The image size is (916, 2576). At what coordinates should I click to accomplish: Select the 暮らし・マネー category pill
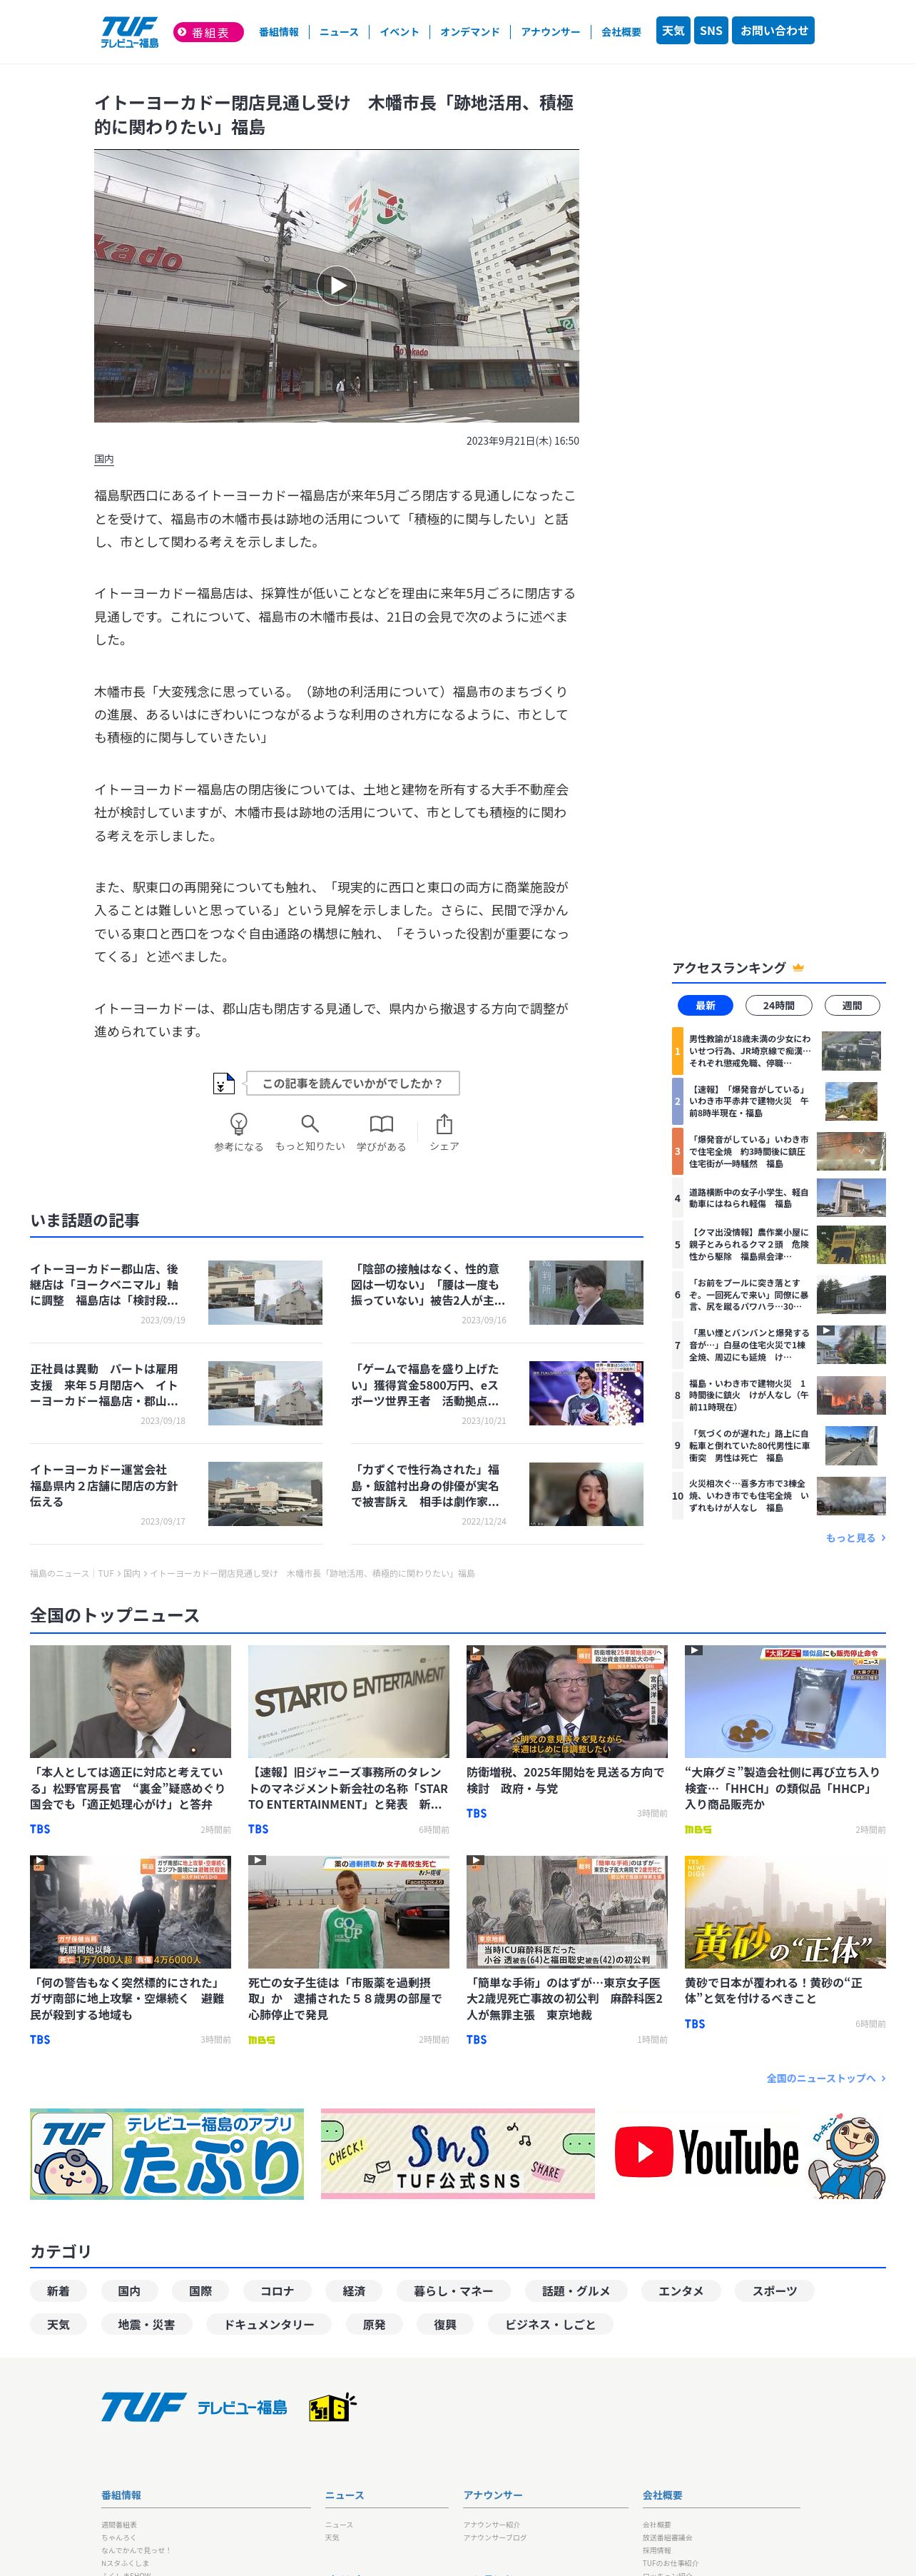[x=454, y=2290]
